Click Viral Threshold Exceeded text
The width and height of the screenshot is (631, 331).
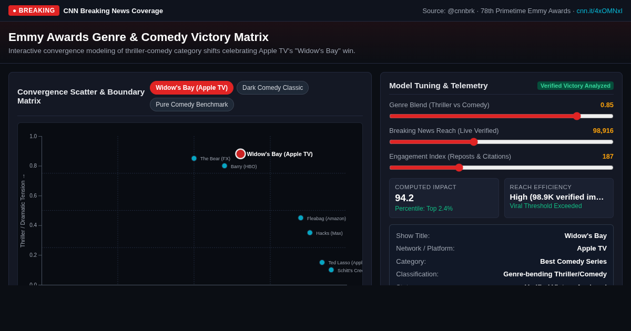pos(546,206)
